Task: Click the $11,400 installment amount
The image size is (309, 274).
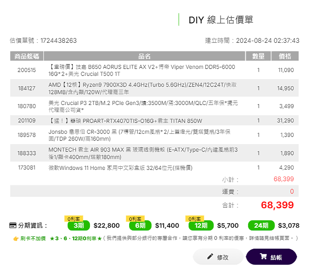Action: click(167, 226)
